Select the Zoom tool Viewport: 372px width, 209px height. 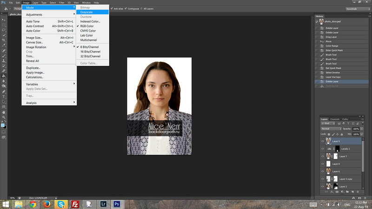[x=4, y=118]
